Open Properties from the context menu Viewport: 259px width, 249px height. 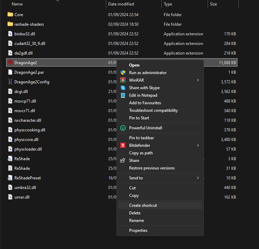coord(138,230)
